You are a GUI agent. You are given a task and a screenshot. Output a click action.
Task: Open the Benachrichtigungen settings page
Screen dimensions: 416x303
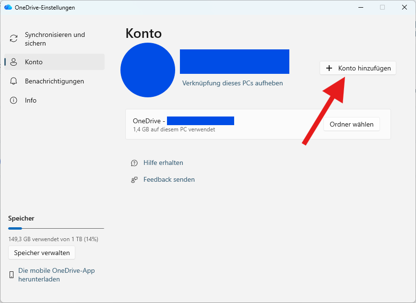click(x=54, y=81)
